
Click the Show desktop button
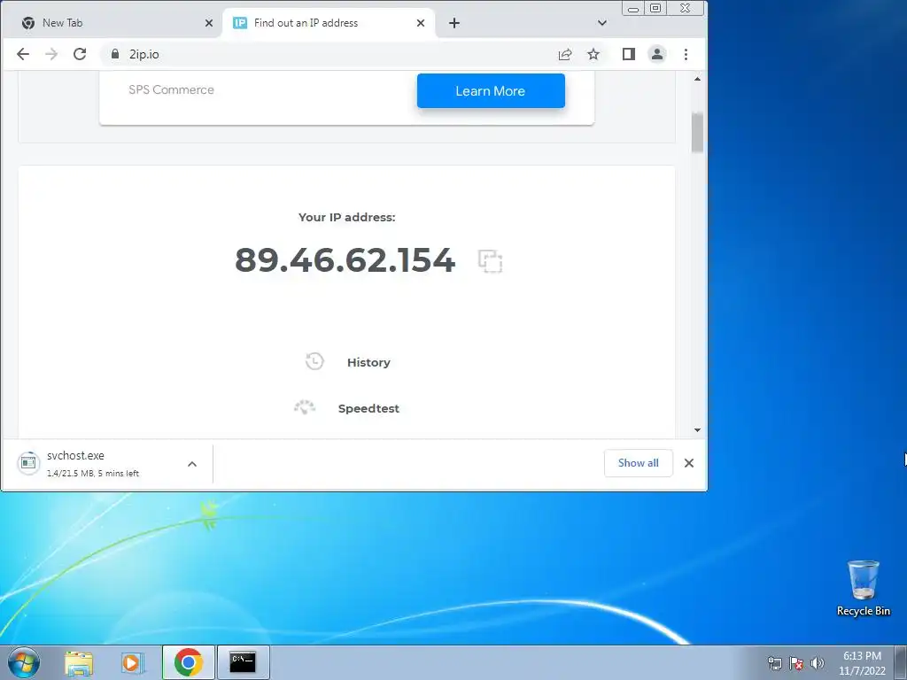[x=901, y=662]
